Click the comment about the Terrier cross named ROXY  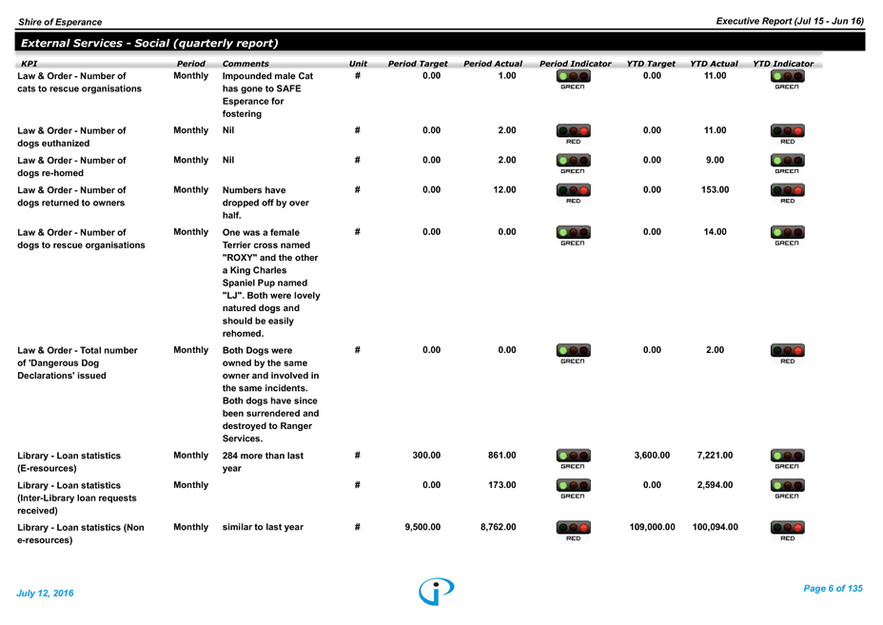pos(271,283)
